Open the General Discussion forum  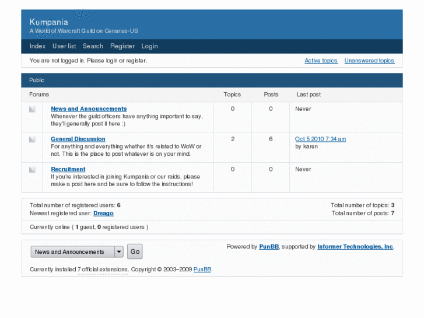click(78, 139)
